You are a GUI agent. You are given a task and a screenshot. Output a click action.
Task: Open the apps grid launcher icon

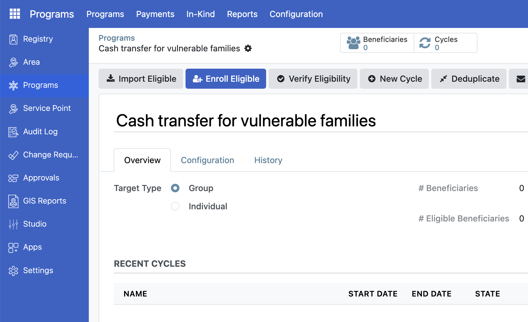15,14
